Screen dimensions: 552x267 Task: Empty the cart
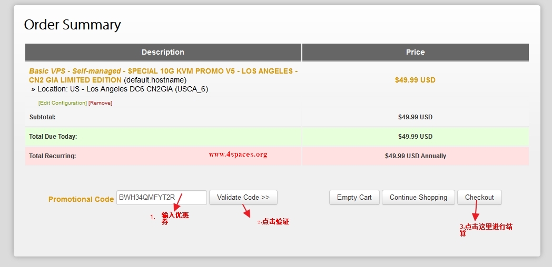[x=354, y=198]
